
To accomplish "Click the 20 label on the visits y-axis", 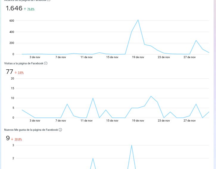I will 13,79.
